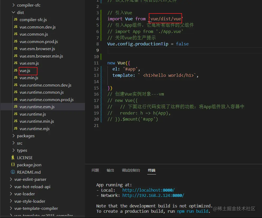Click JS icon of vue.esm.js
This screenshot has width=262, height=218.
pos(16,63)
